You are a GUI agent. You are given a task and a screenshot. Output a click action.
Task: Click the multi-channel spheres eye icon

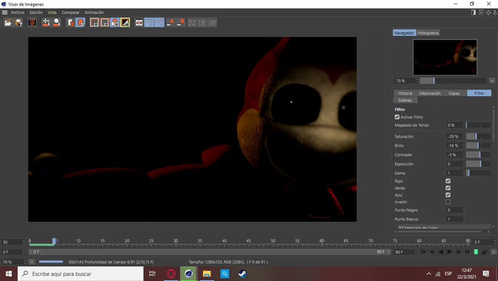pos(115,23)
